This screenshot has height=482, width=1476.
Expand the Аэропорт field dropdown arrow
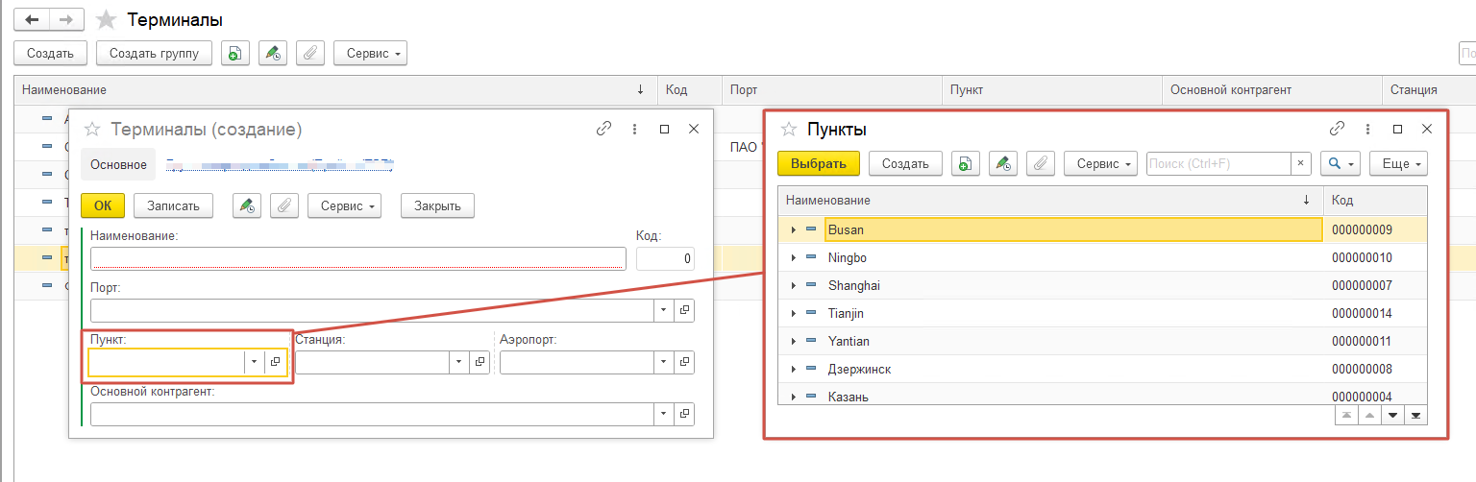click(664, 362)
